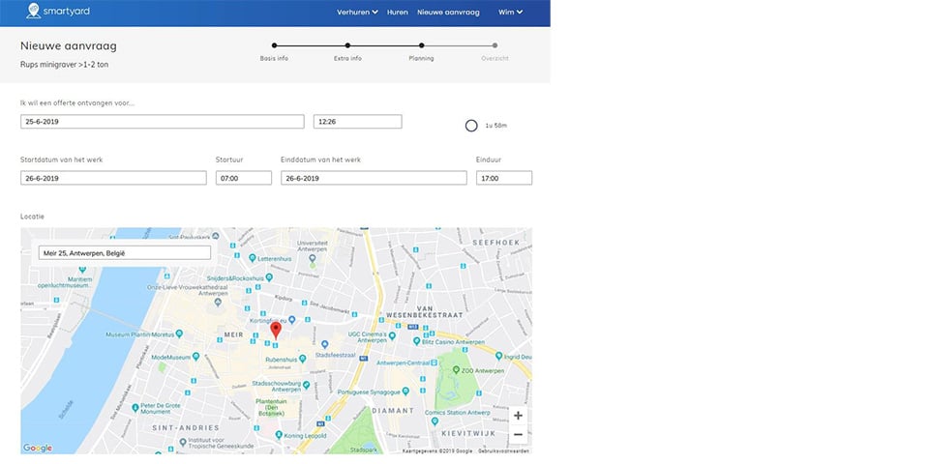Open Nieuwe aanvraag in the navigation
This screenshot has width=929, height=464.
pyautogui.click(x=448, y=12)
